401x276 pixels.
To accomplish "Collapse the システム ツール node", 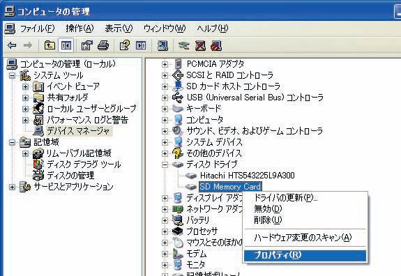I will pyautogui.click(x=12, y=75).
